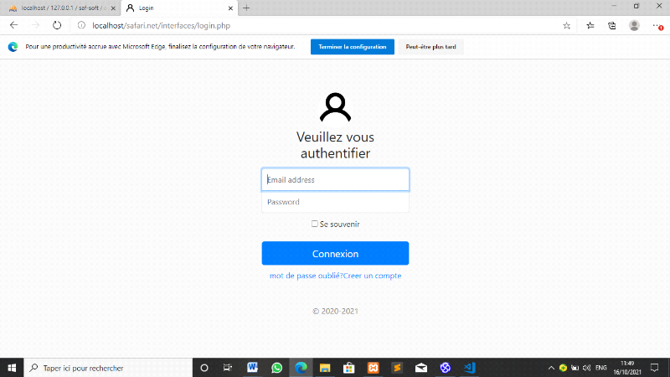Viewport: 670px width, 377px height.
Task: Select the Login tab
Action: point(179,8)
